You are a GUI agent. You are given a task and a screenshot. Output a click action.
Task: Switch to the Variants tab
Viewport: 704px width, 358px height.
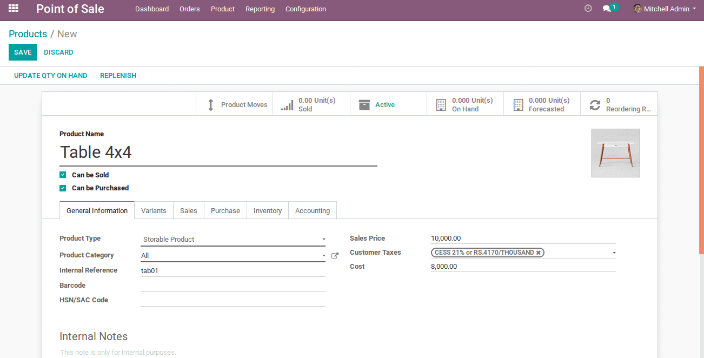154,210
